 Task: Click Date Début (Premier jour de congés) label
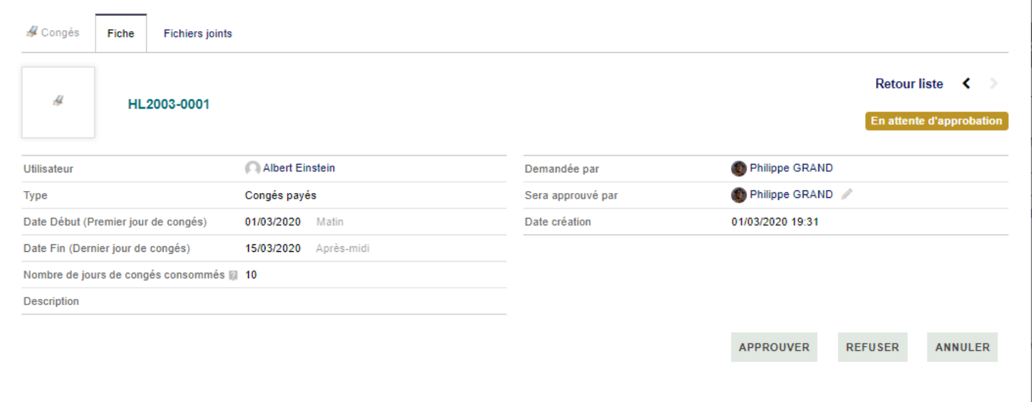pos(115,221)
